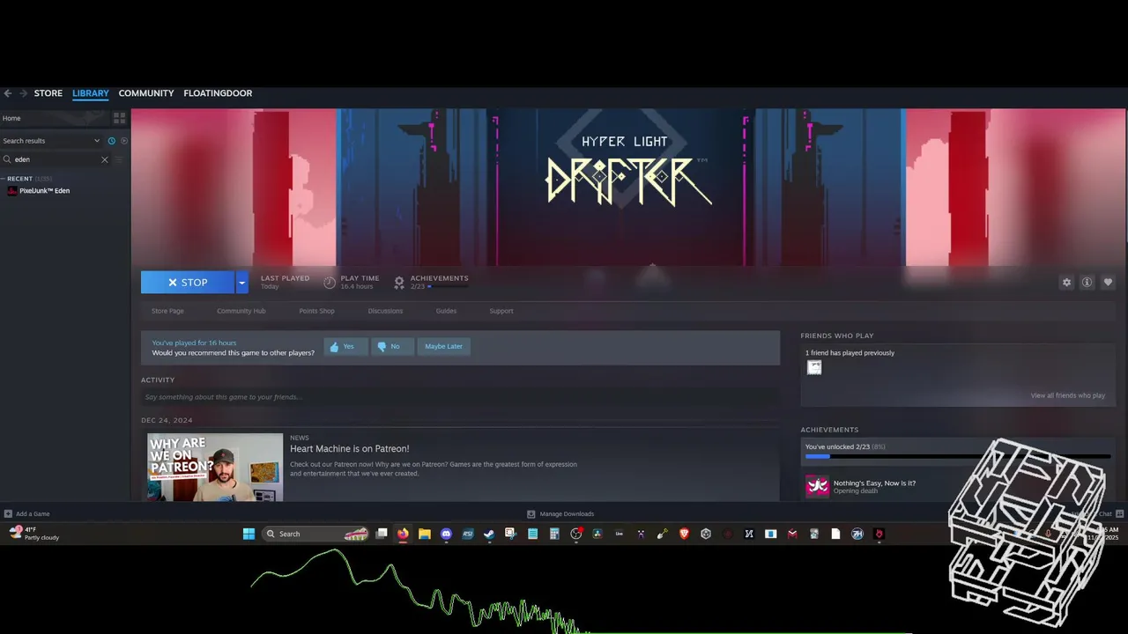Select PixelJunk Eden in the library list
This screenshot has height=634, width=1128.
coord(44,191)
